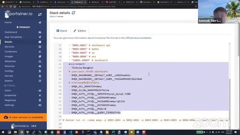Close the Portainer browser tab

(x=85, y=2)
